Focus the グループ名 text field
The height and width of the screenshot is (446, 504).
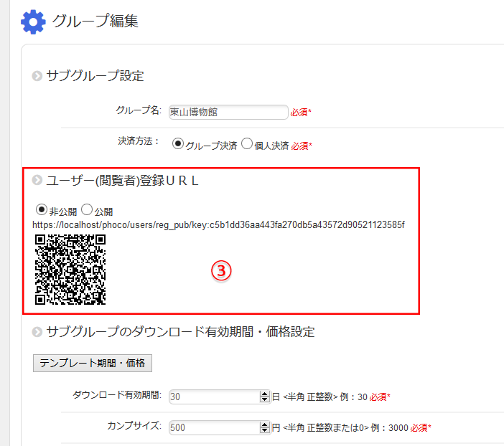point(228,112)
